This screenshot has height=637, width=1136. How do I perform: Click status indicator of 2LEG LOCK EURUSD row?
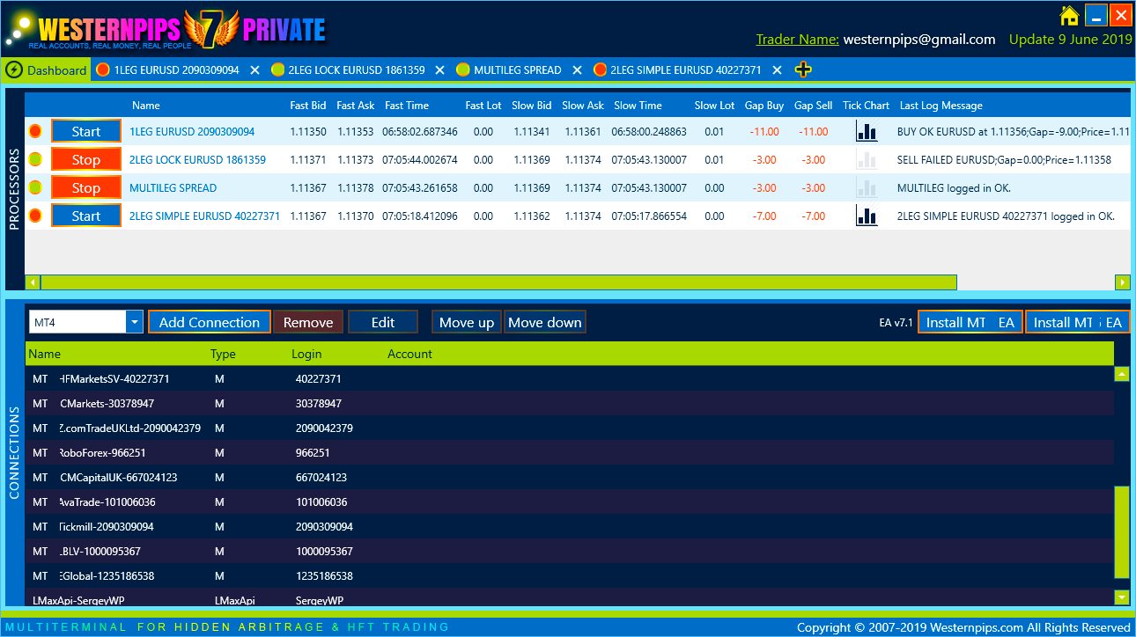[35, 159]
